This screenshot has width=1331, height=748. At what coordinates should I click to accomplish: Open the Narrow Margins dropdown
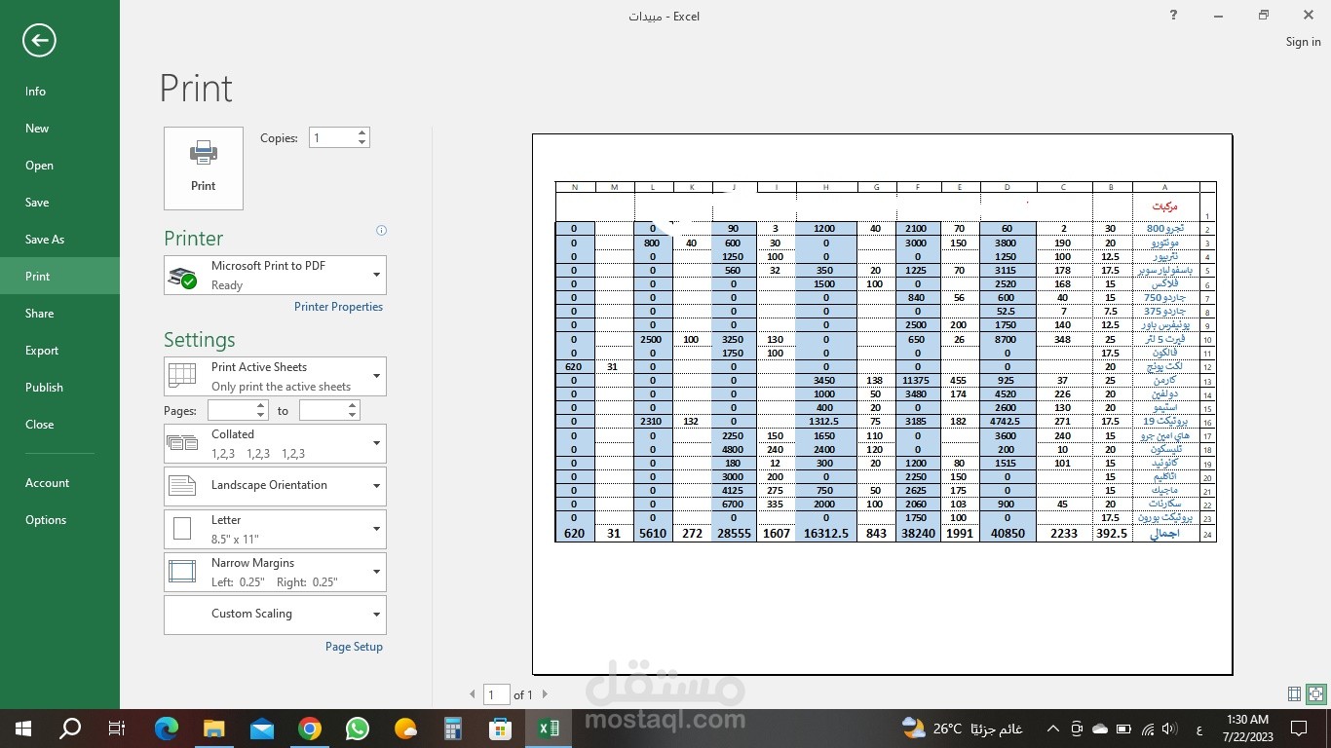pyautogui.click(x=275, y=572)
